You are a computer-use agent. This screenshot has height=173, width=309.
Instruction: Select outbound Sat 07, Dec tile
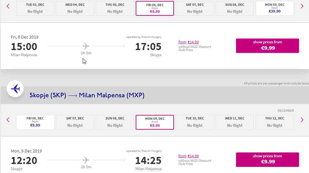[195, 8]
